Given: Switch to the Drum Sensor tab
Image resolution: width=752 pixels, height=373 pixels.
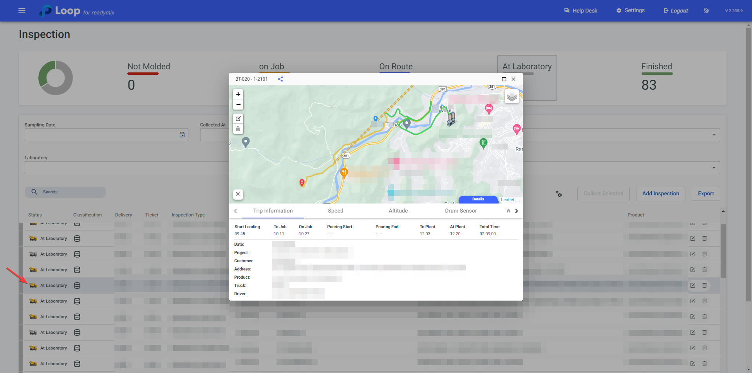Looking at the screenshot, I should pyautogui.click(x=461, y=211).
